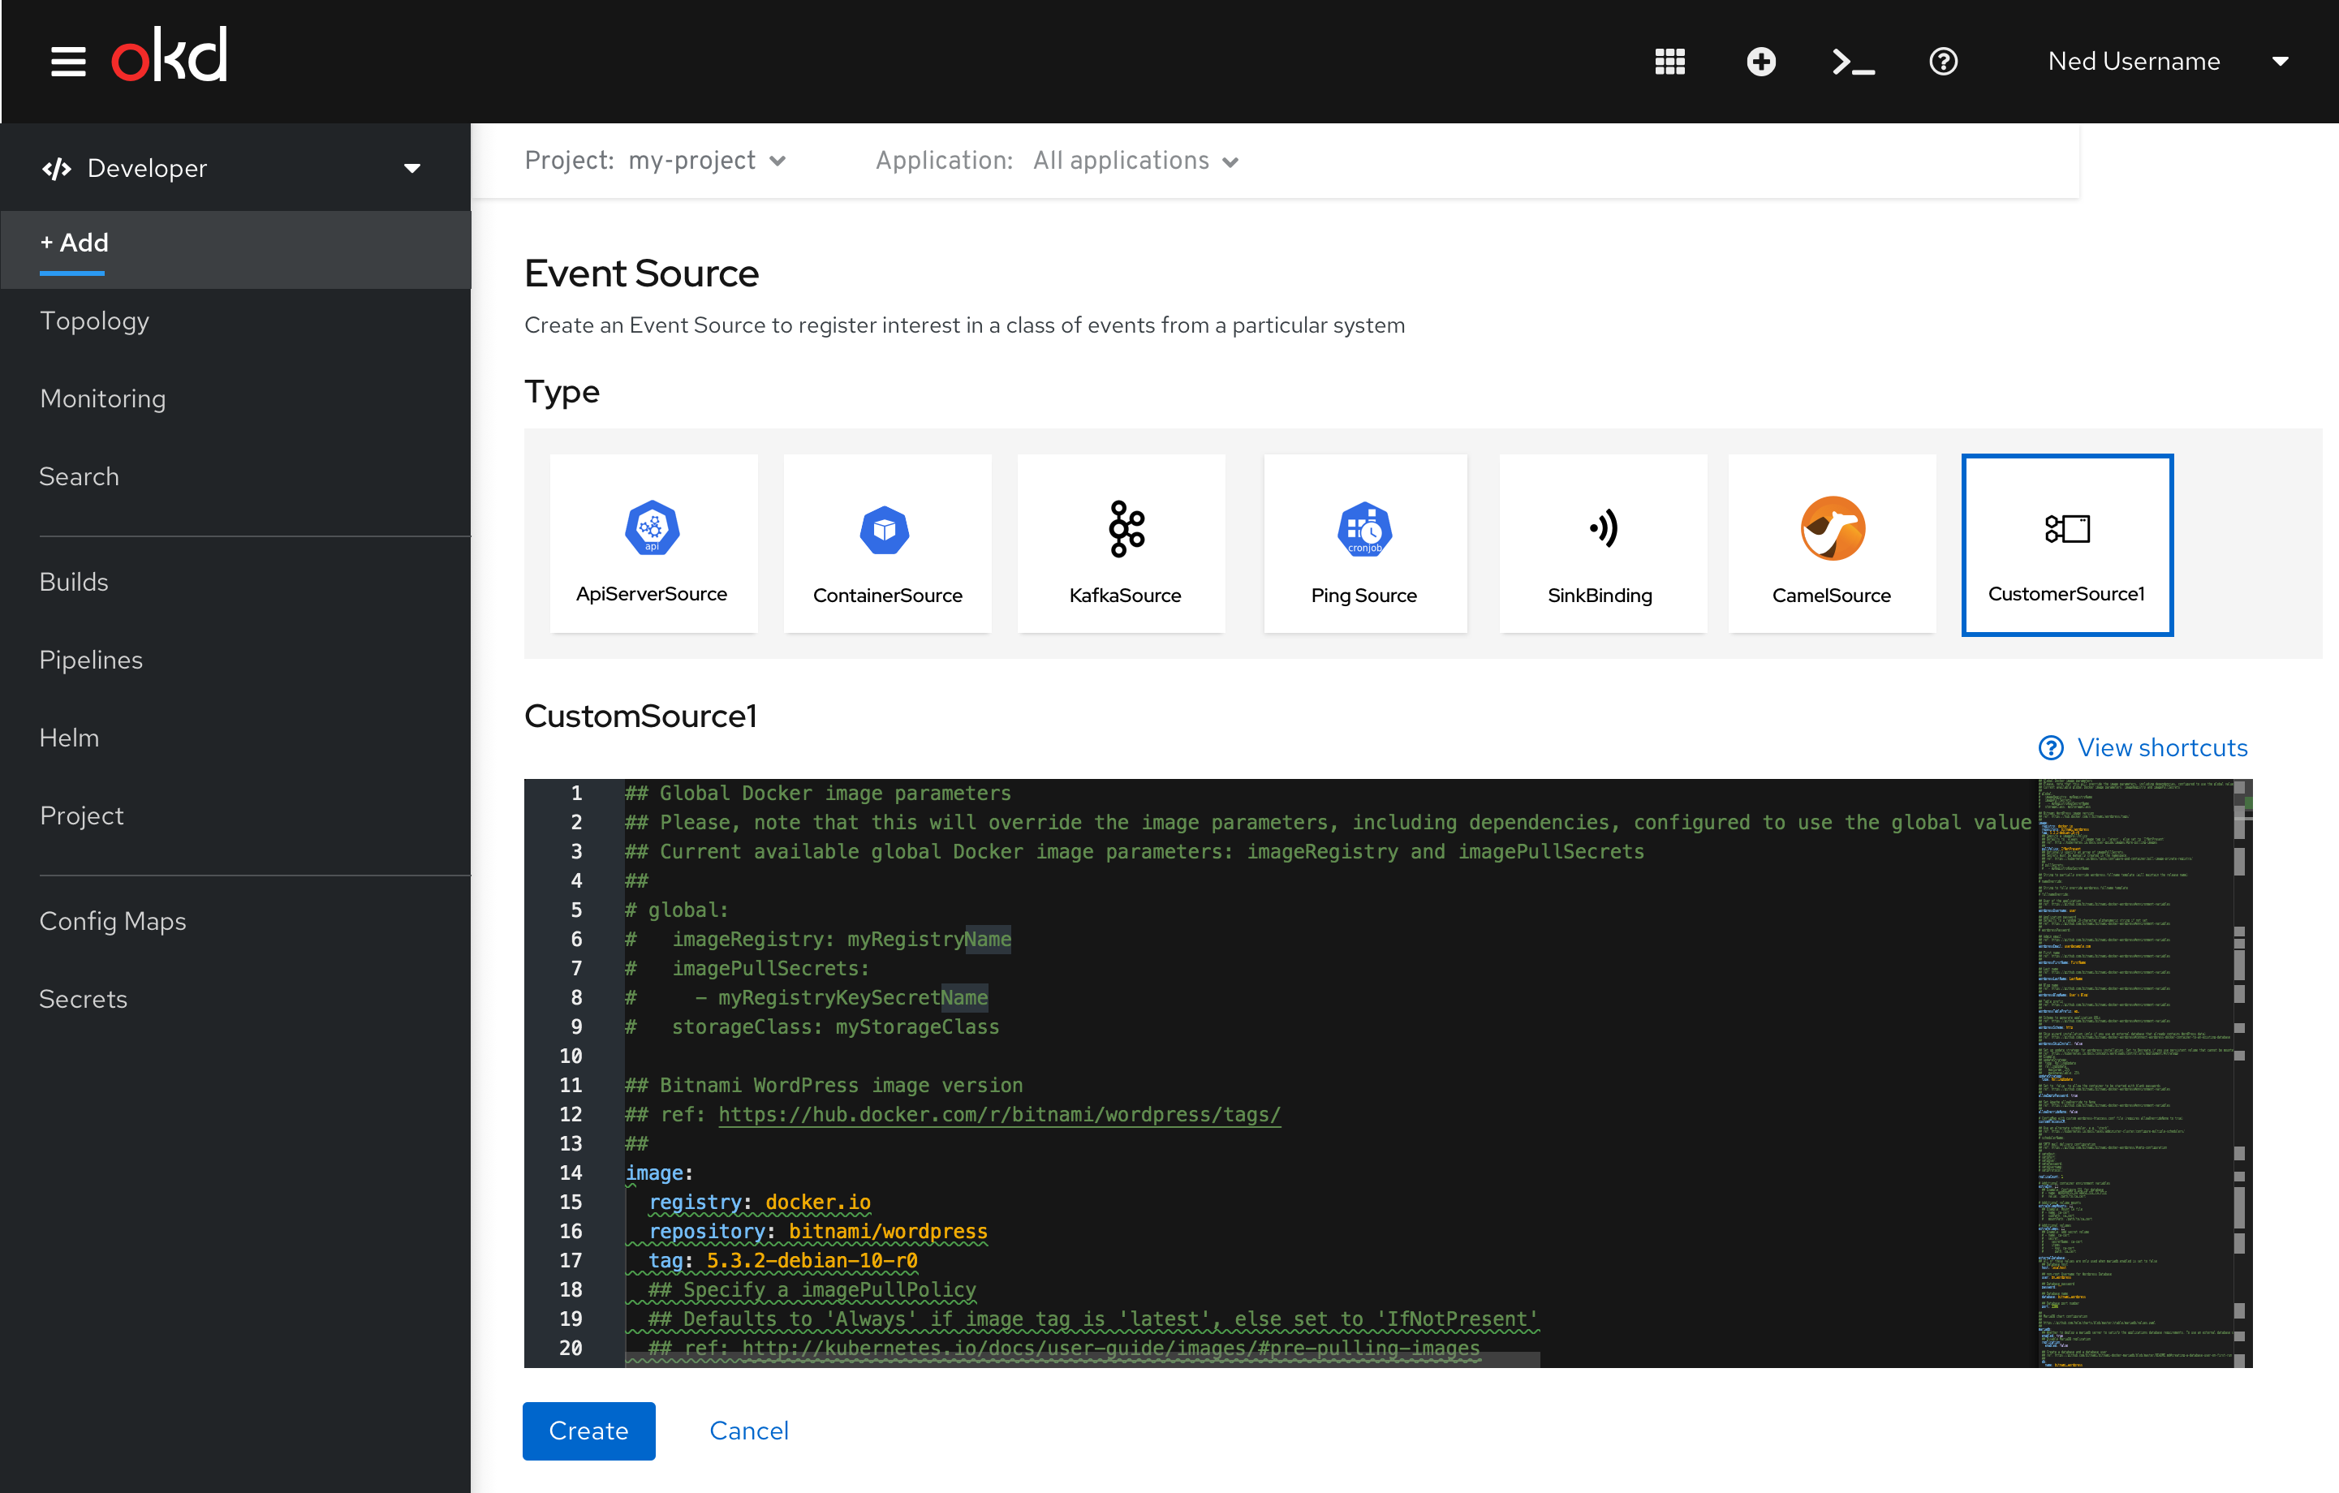2339x1493 pixels.
Task: Open the View shortcuts help link
Action: pyautogui.click(x=2147, y=746)
